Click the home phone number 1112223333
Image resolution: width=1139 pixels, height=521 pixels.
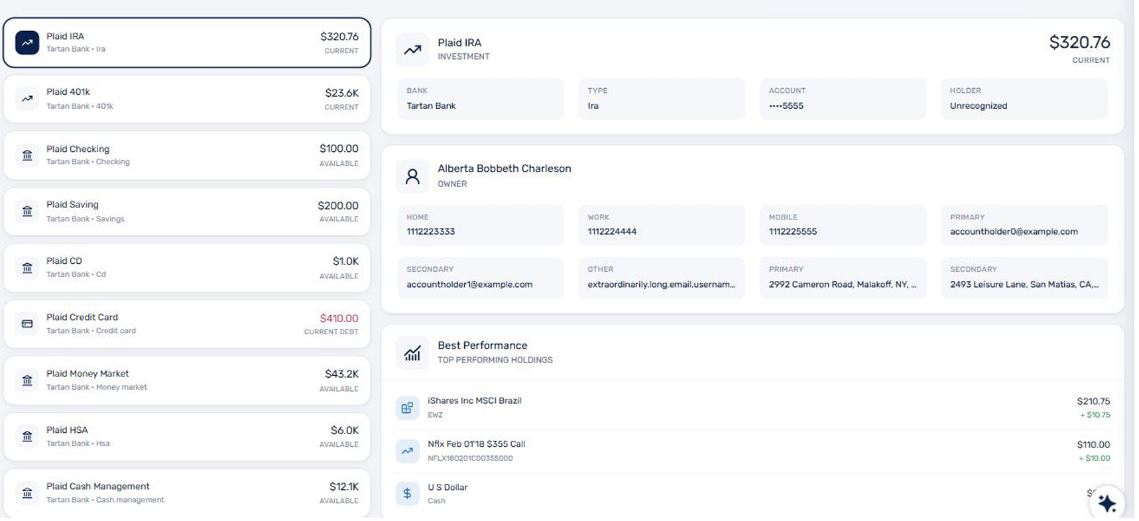point(431,232)
